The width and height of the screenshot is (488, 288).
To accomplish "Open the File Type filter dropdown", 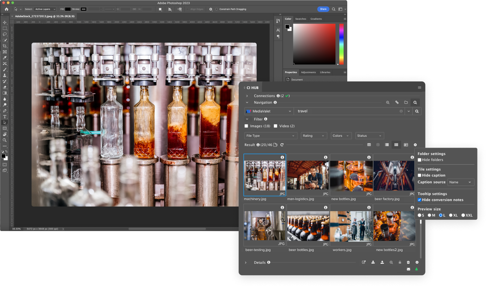I will point(271,136).
